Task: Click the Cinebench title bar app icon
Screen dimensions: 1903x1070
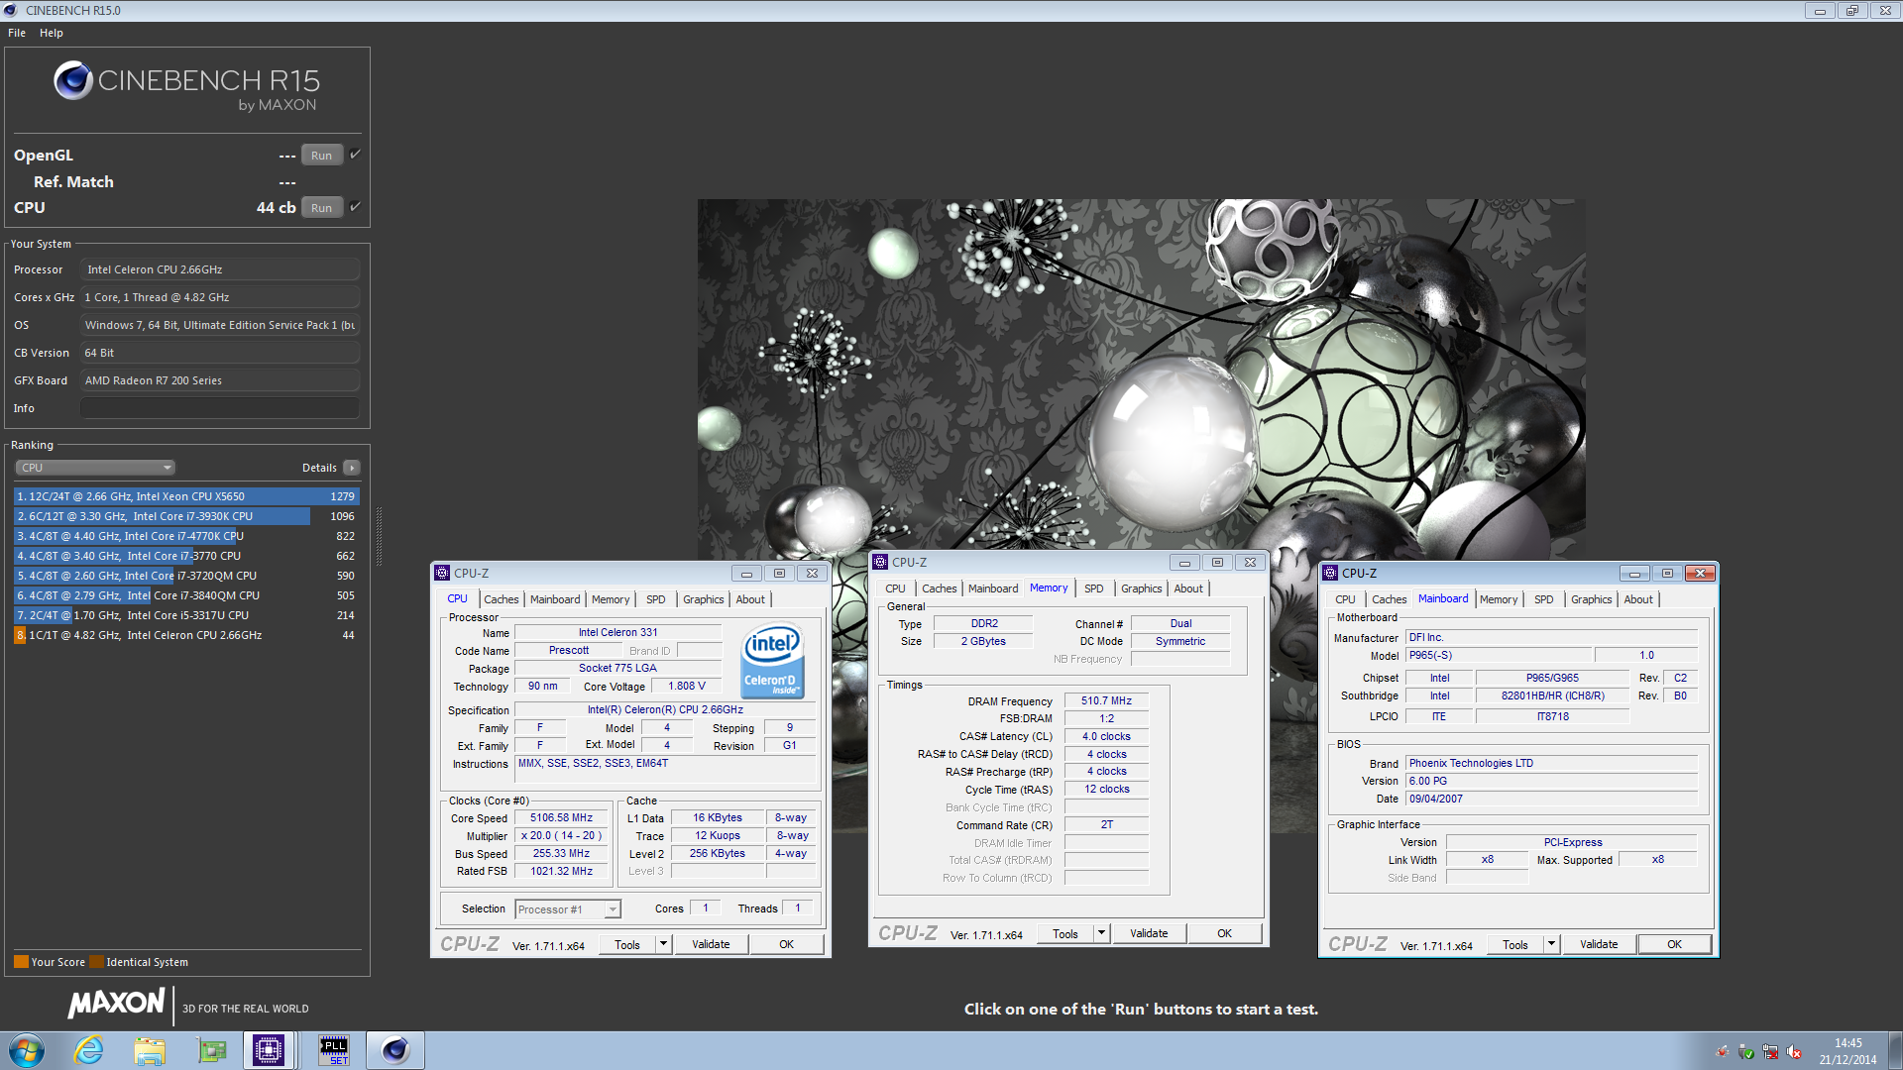Action: (11, 10)
